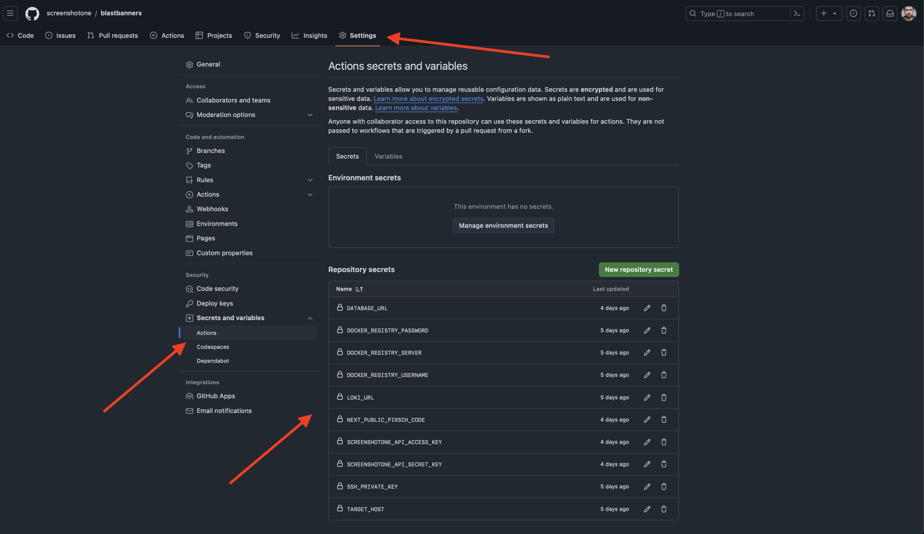
Task: Delete the DATABASE_URL secret
Action: [x=664, y=308]
